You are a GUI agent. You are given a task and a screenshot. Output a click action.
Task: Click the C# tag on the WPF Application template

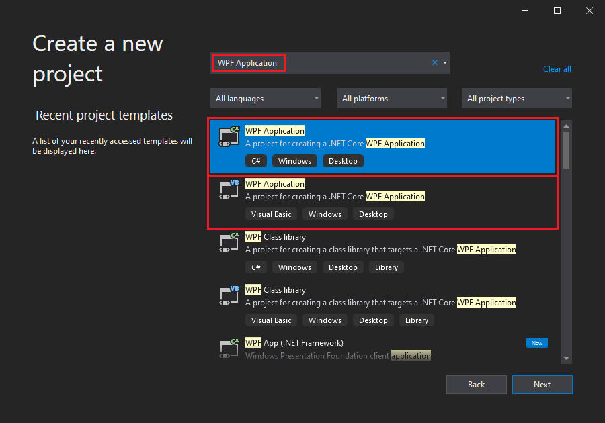pyautogui.click(x=255, y=160)
